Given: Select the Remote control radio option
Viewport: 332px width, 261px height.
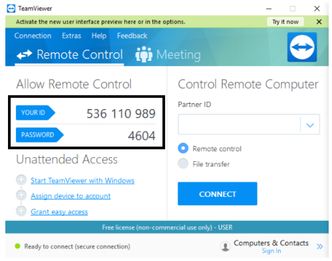Looking at the screenshot, I should (x=183, y=148).
